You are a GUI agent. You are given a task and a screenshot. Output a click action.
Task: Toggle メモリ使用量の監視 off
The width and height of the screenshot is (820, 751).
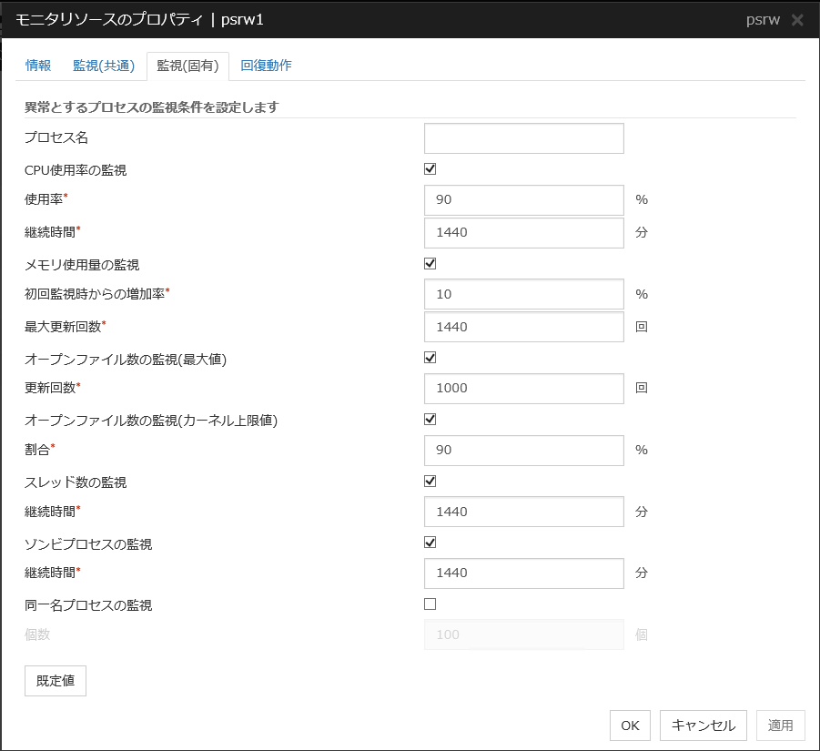pyautogui.click(x=429, y=262)
